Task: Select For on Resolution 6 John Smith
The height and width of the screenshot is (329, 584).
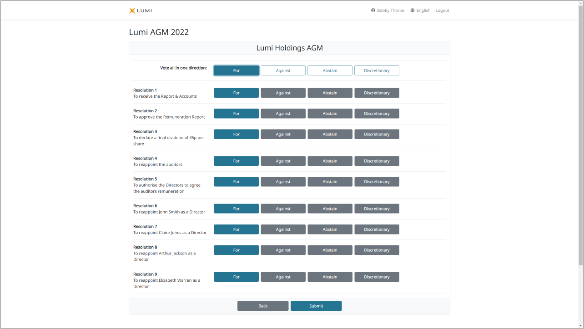Action: coord(237,209)
